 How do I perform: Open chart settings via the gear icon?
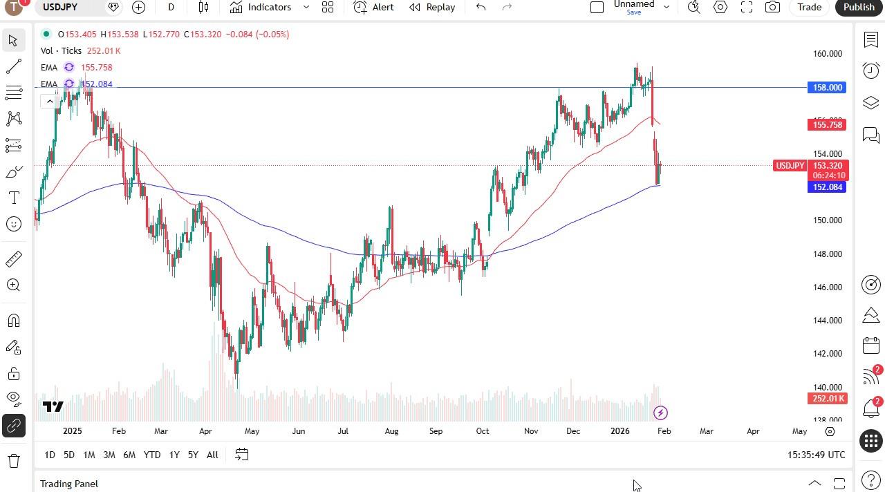720,7
